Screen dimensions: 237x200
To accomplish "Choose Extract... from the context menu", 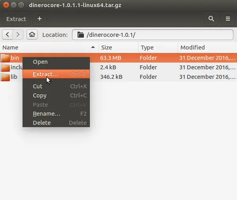I will 56,74.
